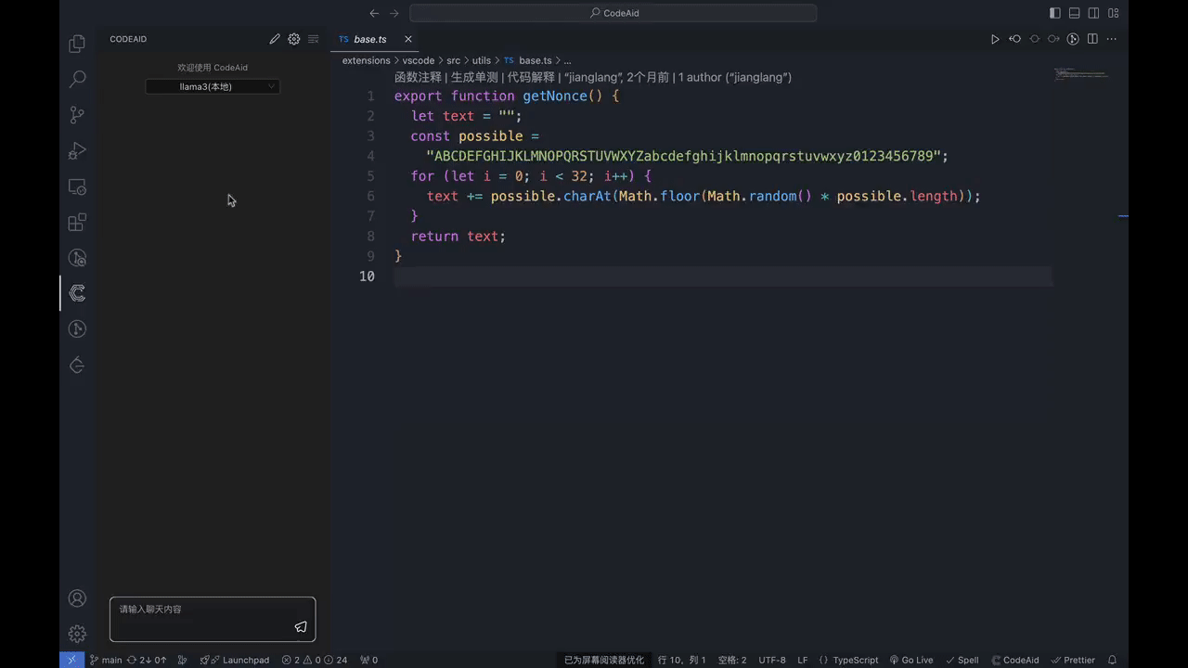
Task: Go to next change in editor toolbar
Action: [1053, 39]
